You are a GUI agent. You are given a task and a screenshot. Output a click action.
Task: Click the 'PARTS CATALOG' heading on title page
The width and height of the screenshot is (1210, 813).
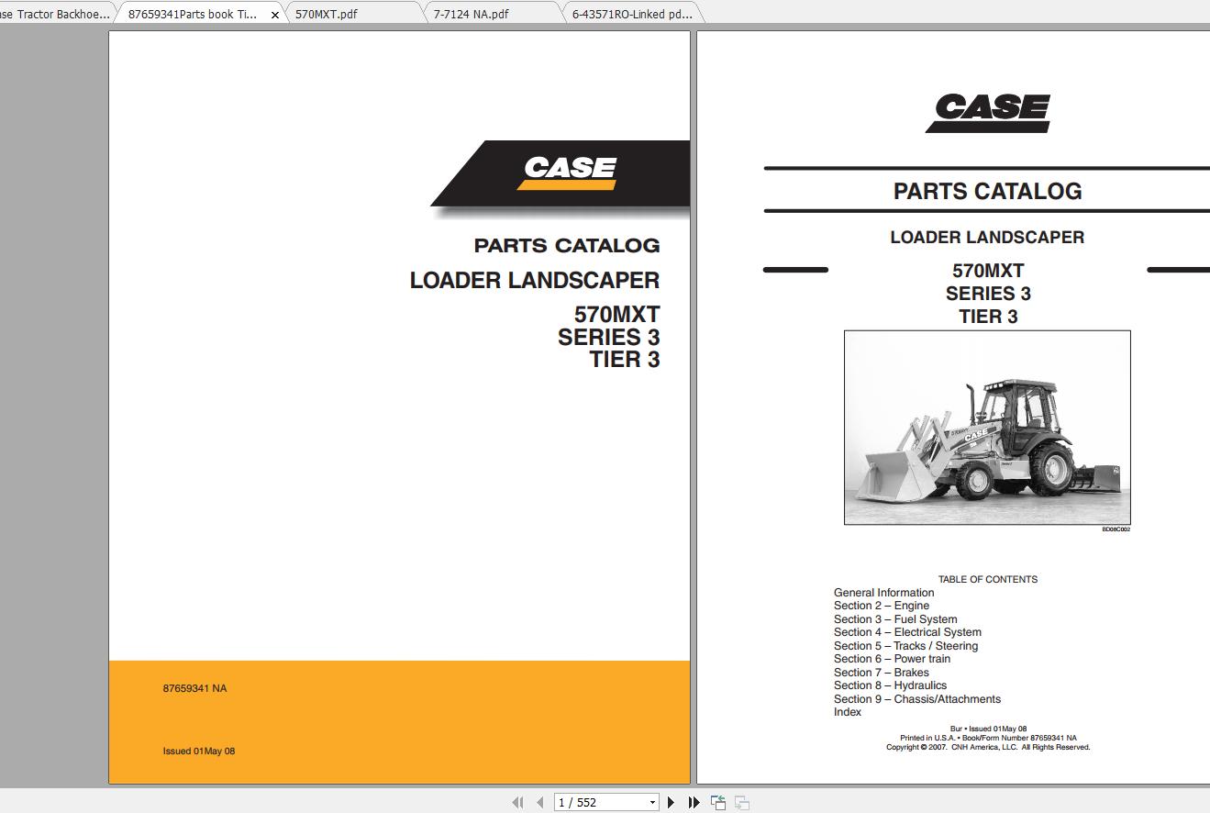988,191
